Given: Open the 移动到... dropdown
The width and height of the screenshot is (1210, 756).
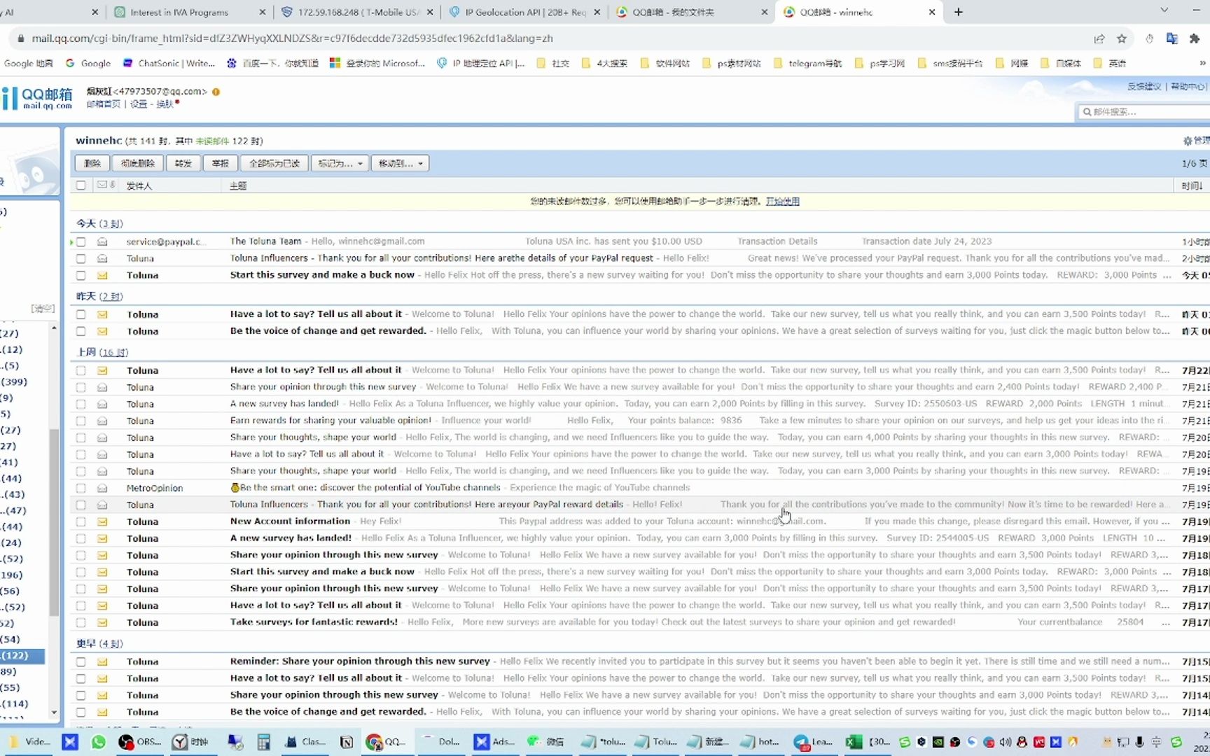Looking at the screenshot, I should tap(400, 163).
